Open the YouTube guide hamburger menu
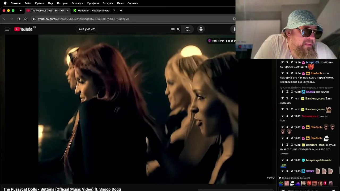This screenshot has height=191, width=340. 7,29
